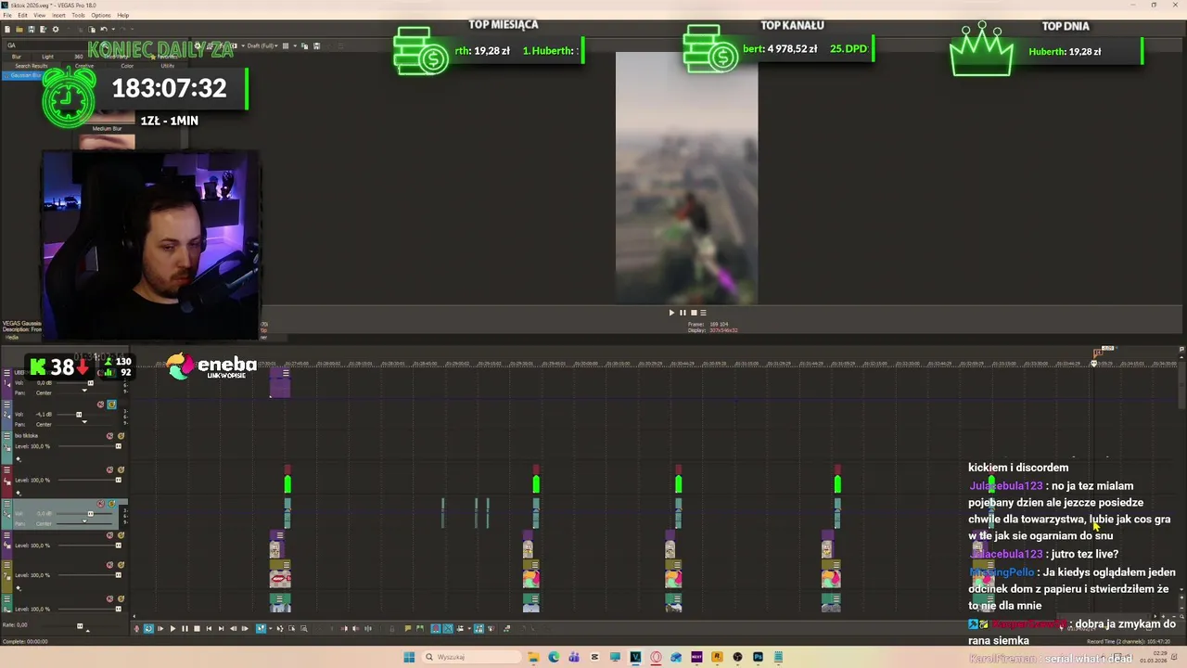1187x668 pixels.
Task: Click the playback Rate slider
Action: tap(80, 626)
